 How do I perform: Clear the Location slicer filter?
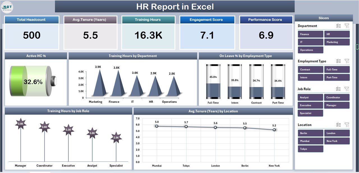point(347,125)
